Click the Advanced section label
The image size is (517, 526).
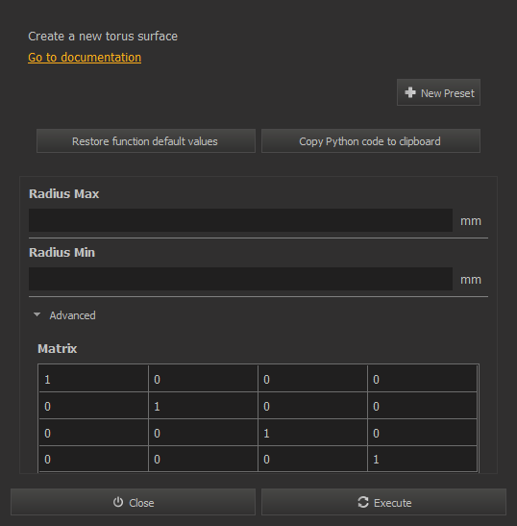tap(72, 315)
